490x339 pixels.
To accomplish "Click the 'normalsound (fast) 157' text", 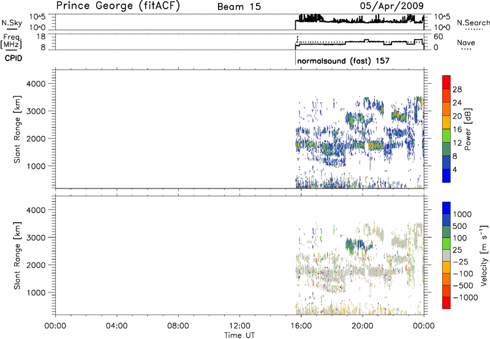I will tap(343, 61).
